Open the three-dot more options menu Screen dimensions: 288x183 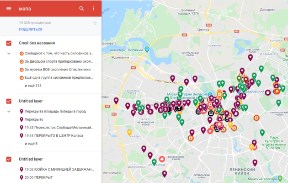click(93, 9)
